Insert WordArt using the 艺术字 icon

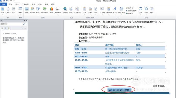tap(115, 10)
